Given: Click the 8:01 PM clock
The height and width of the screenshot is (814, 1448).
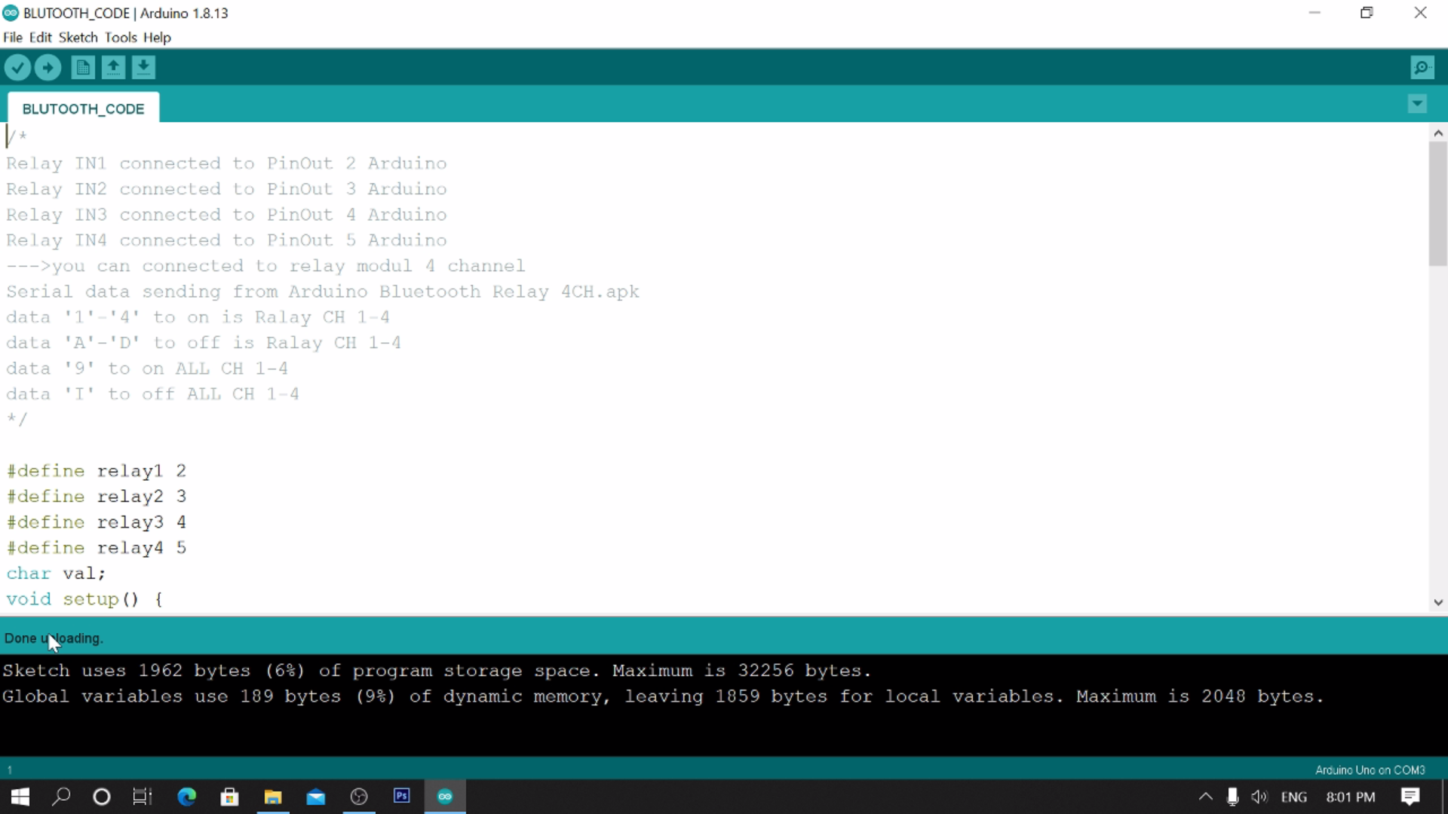Looking at the screenshot, I should (1351, 797).
